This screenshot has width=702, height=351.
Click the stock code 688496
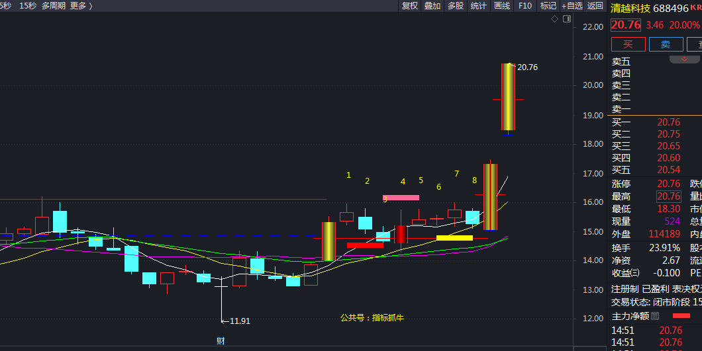click(x=671, y=9)
